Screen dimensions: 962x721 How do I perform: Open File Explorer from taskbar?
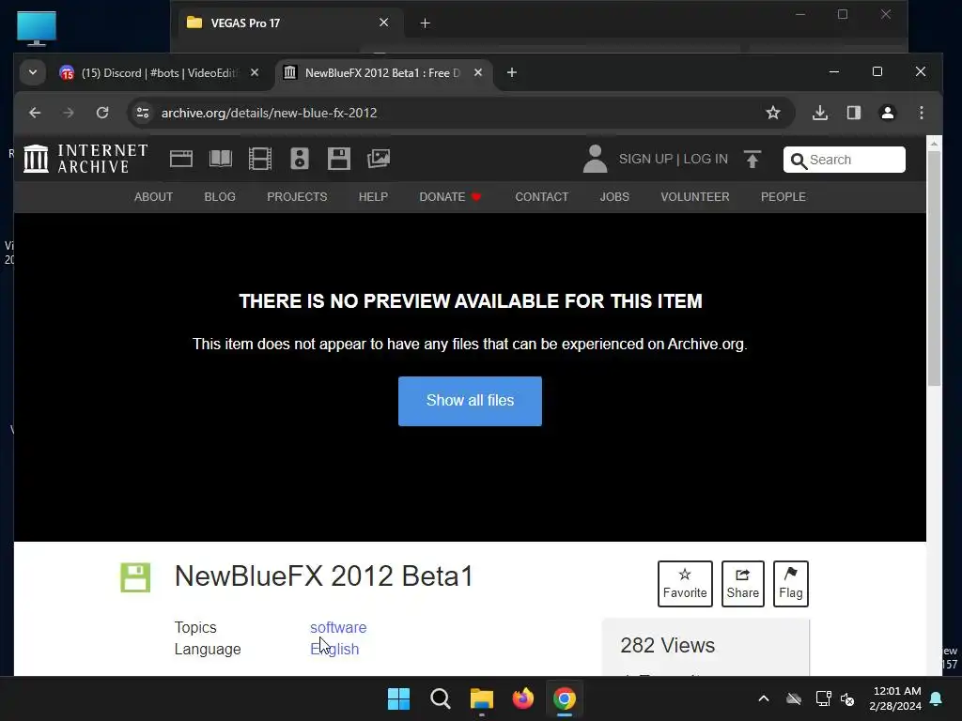[x=482, y=698]
